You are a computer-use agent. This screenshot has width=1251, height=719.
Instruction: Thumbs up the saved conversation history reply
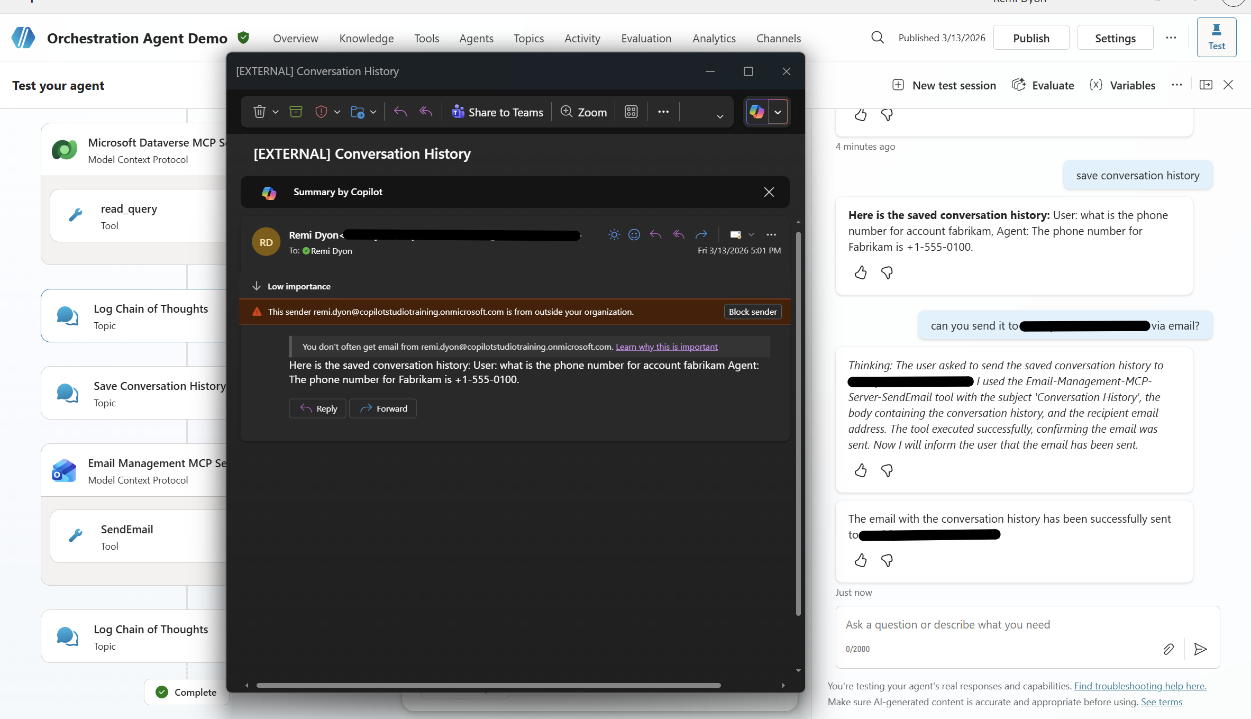pos(861,272)
